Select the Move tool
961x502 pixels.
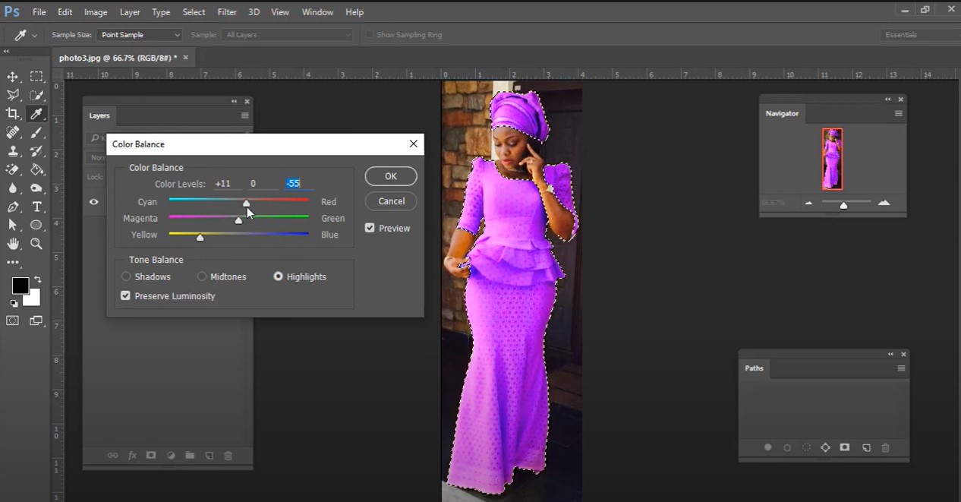click(13, 77)
